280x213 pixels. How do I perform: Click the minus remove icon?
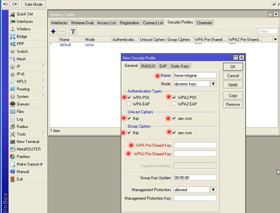click(62, 32)
